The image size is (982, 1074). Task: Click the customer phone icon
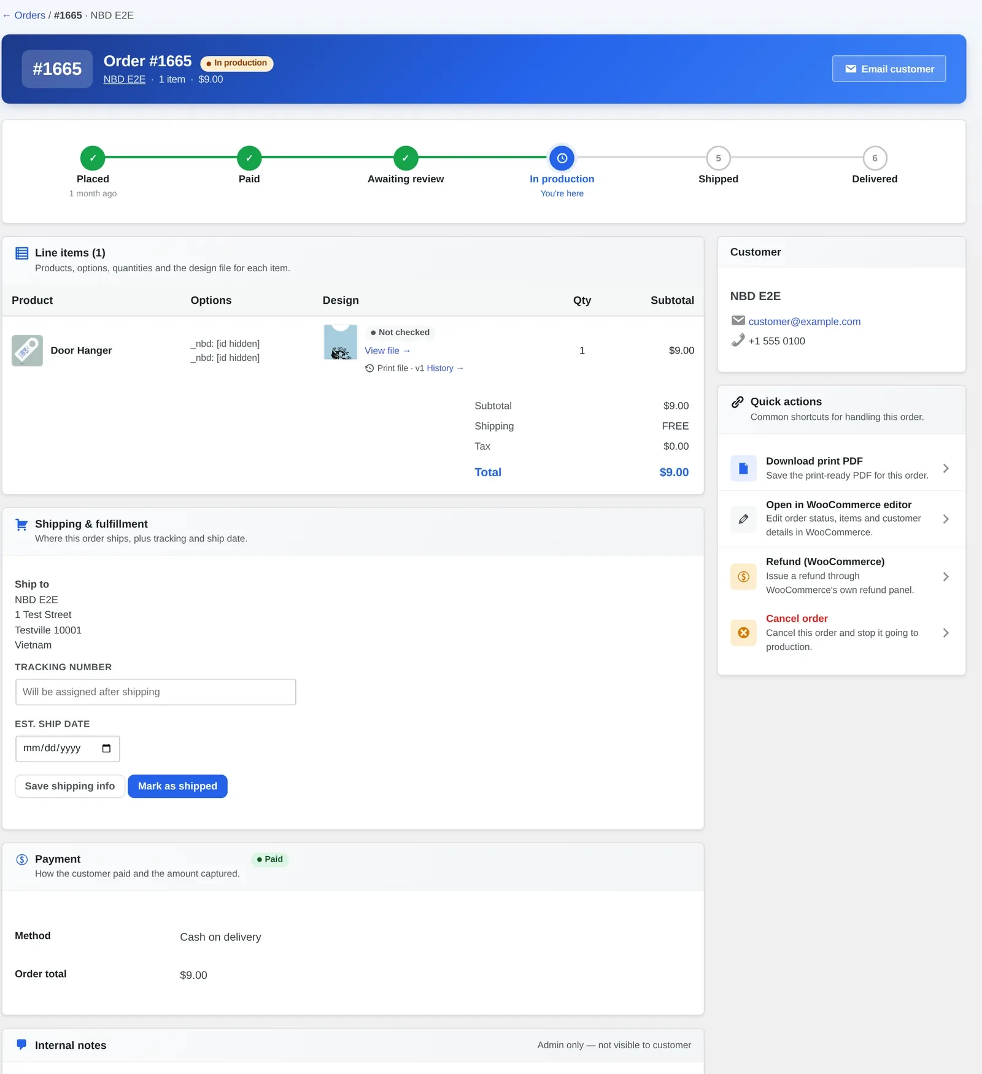(x=738, y=340)
